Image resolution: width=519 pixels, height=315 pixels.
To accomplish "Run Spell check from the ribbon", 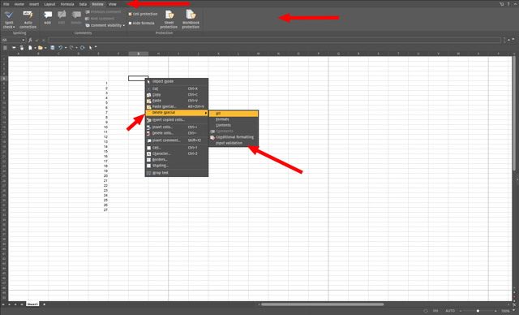I will (9, 19).
